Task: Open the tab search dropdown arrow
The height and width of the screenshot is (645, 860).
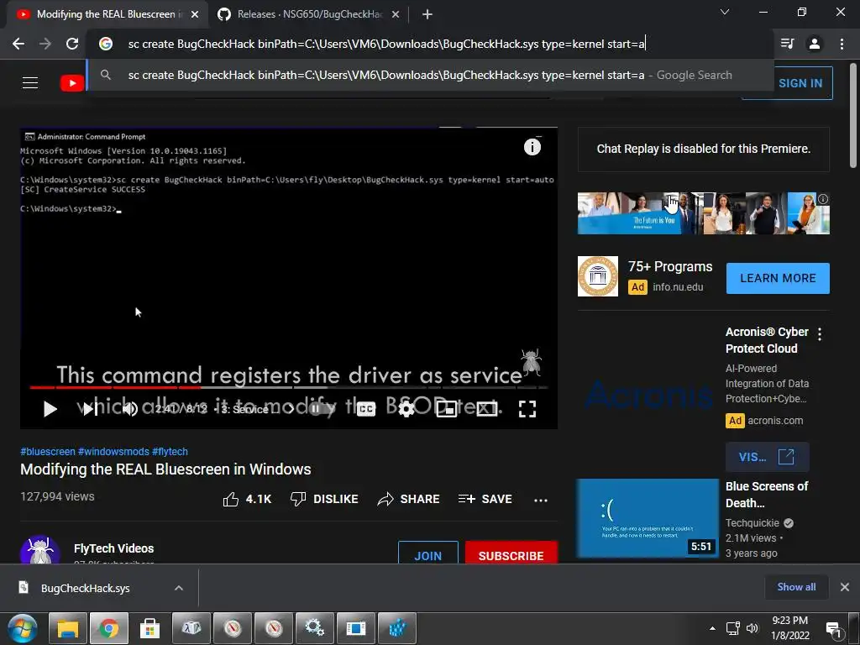Action: tap(725, 12)
